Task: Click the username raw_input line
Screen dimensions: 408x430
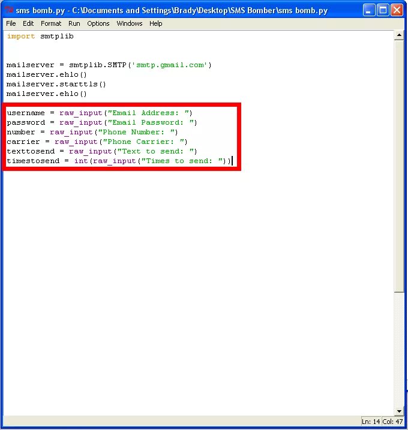Action: (x=100, y=113)
